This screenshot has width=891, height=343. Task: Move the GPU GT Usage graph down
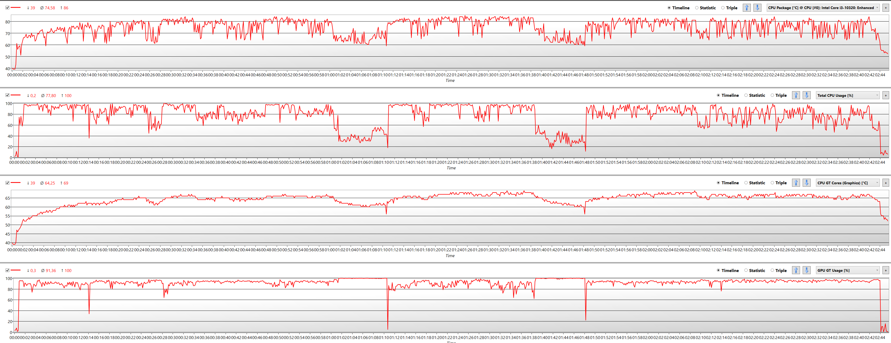pyautogui.click(x=806, y=270)
